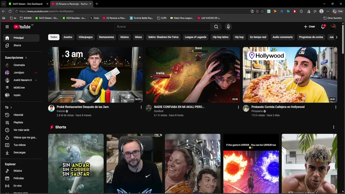Screen dimensions: 345x194
Task: Open the browser settings ellipsis menu
Action: [328, 11]
